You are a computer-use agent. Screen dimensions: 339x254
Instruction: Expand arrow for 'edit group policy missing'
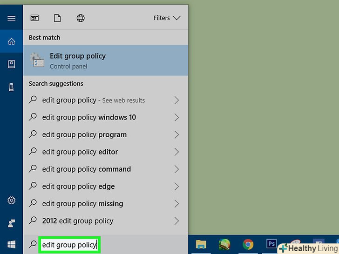(176, 203)
